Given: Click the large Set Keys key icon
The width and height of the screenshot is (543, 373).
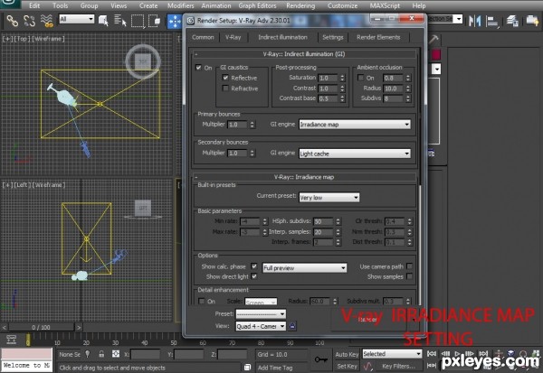Looking at the screenshot, I should (x=320, y=359).
